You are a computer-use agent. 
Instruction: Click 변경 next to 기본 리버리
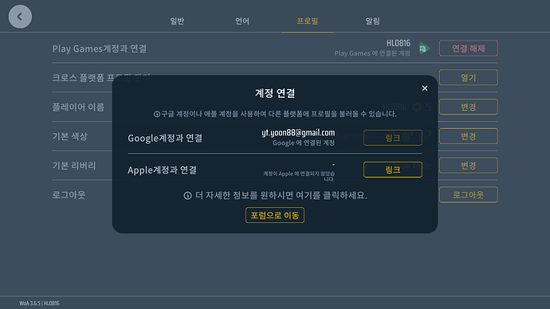point(468,166)
